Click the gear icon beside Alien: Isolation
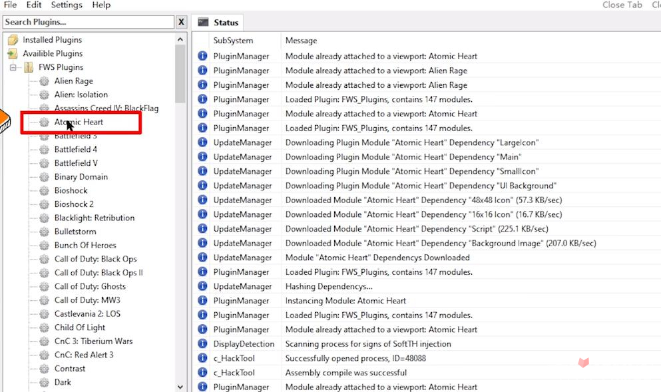The image size is (661, 392). (44, 95)
